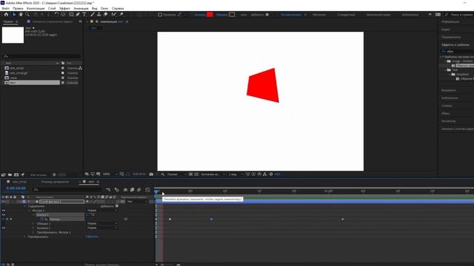Open the Graph Editor icon in the timeline
The image size is (474, 266).
click(x=147, y=190)
